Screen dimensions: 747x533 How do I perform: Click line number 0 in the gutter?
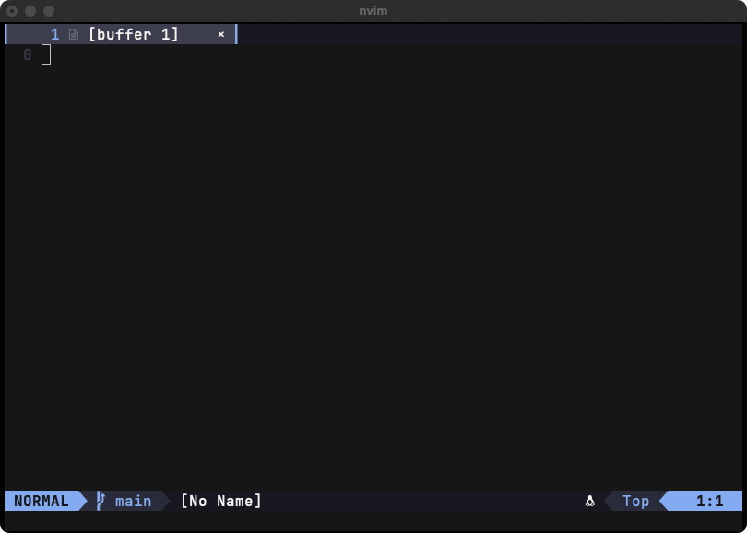click(x=27, y=55)
